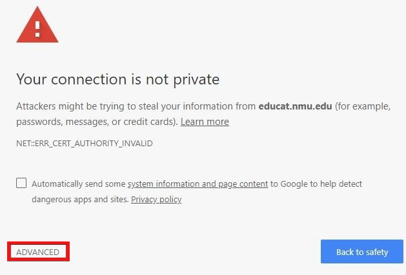The height and width of the screenshot is (275, 406).
Task: Click the 'dangerous apps and sites' text
Action: tap(80, 200)
